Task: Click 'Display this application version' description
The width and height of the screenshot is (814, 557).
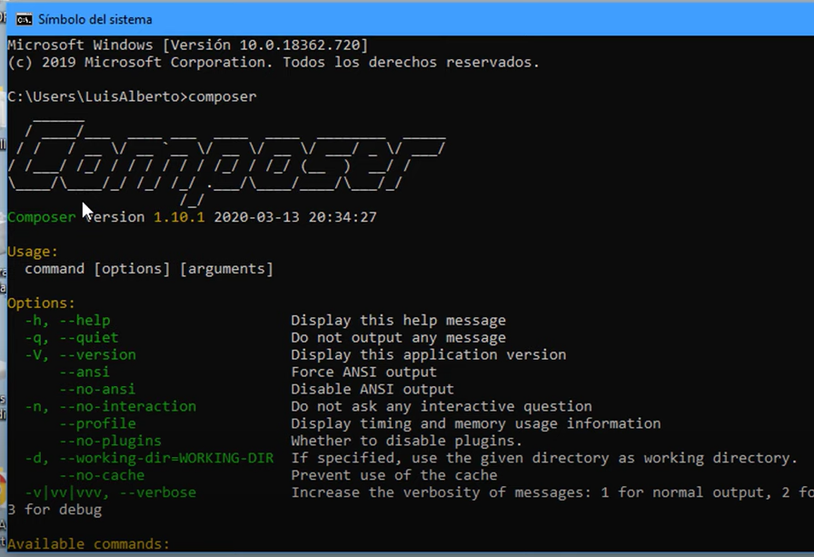Action: pyautogui.click(x=428, y=354)
